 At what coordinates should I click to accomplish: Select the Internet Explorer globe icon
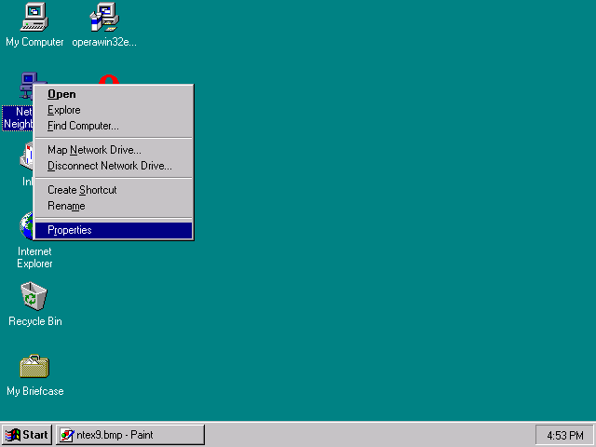[x=27, y=226]
